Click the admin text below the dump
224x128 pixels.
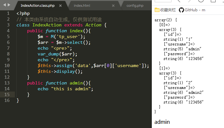click(x=162, y=122)
